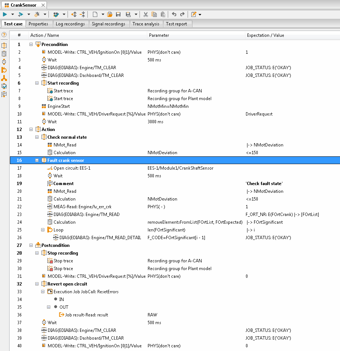Collapse the Check normal state block
The height and width of the screenshot is (351, 340).
point(37,137)
